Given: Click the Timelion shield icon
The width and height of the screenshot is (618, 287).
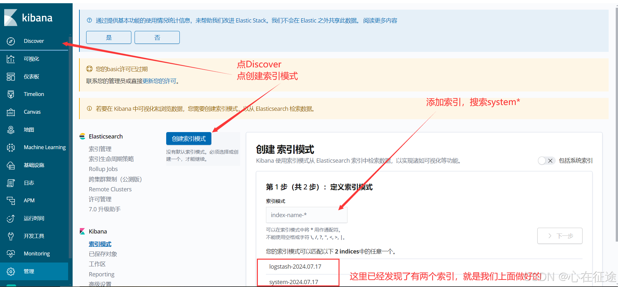Looking at the screenshot, I should point(11,94).
